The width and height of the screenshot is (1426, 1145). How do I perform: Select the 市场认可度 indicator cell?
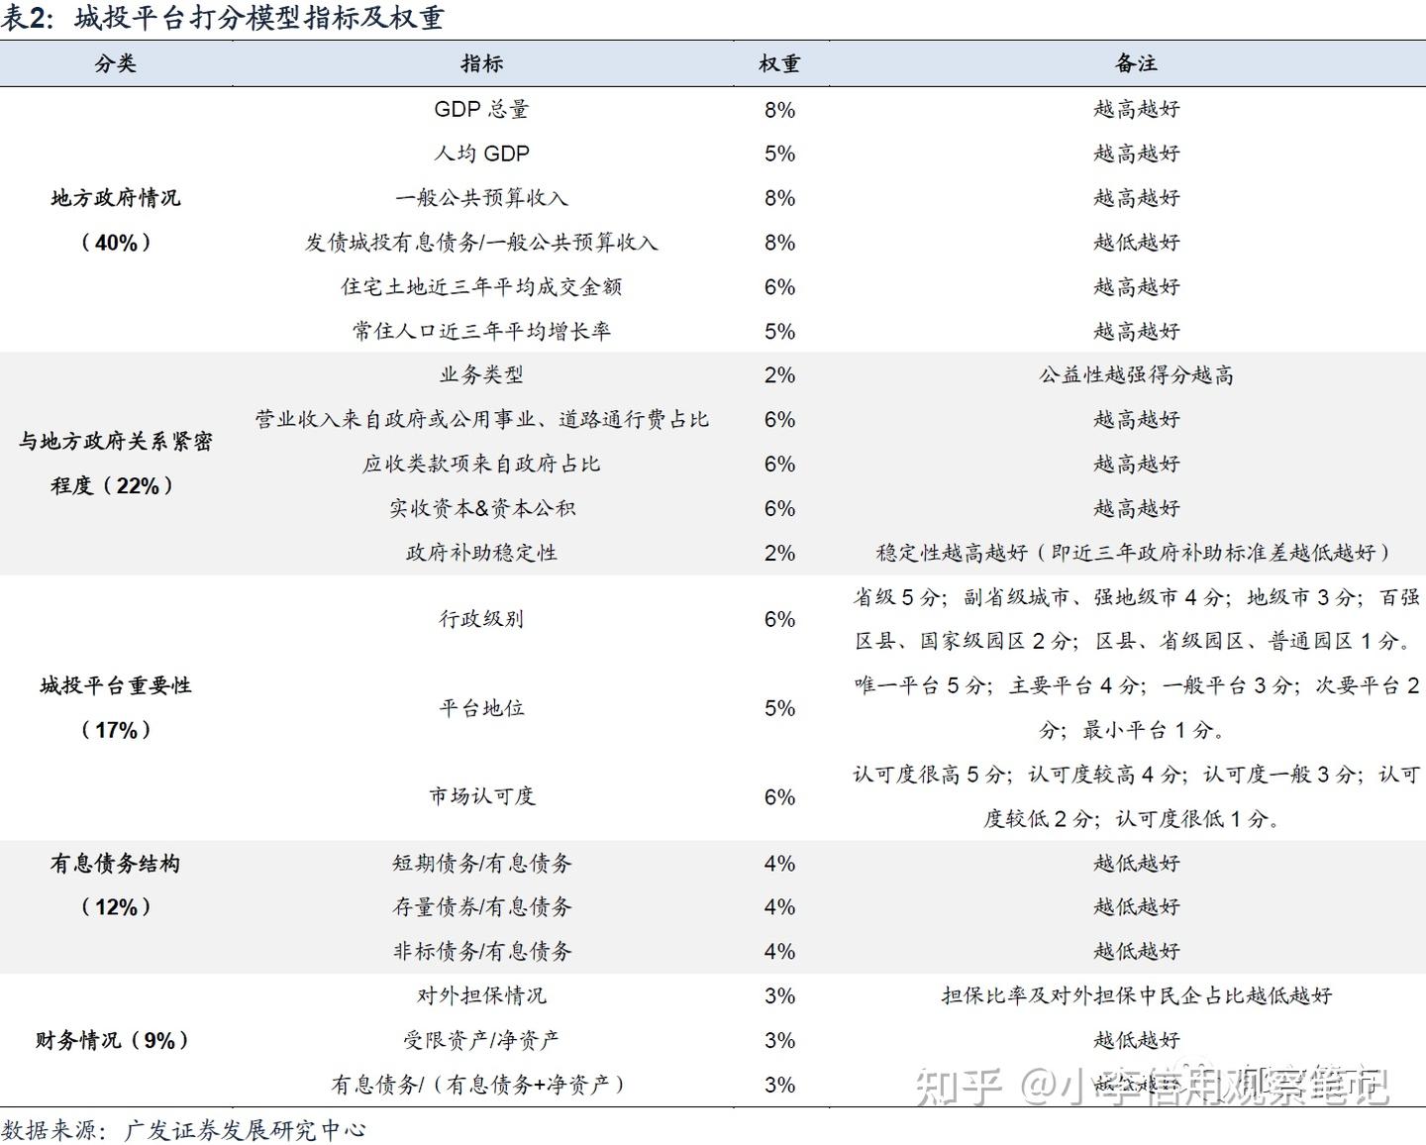[481, 796]
